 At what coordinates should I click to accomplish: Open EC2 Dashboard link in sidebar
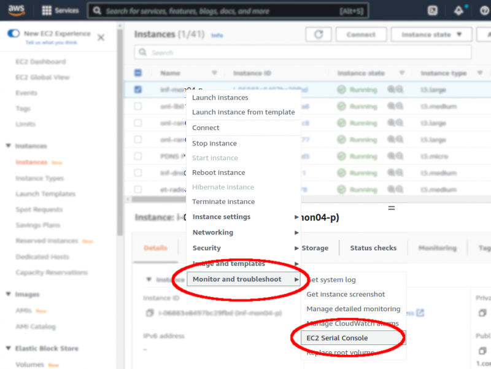41,61
